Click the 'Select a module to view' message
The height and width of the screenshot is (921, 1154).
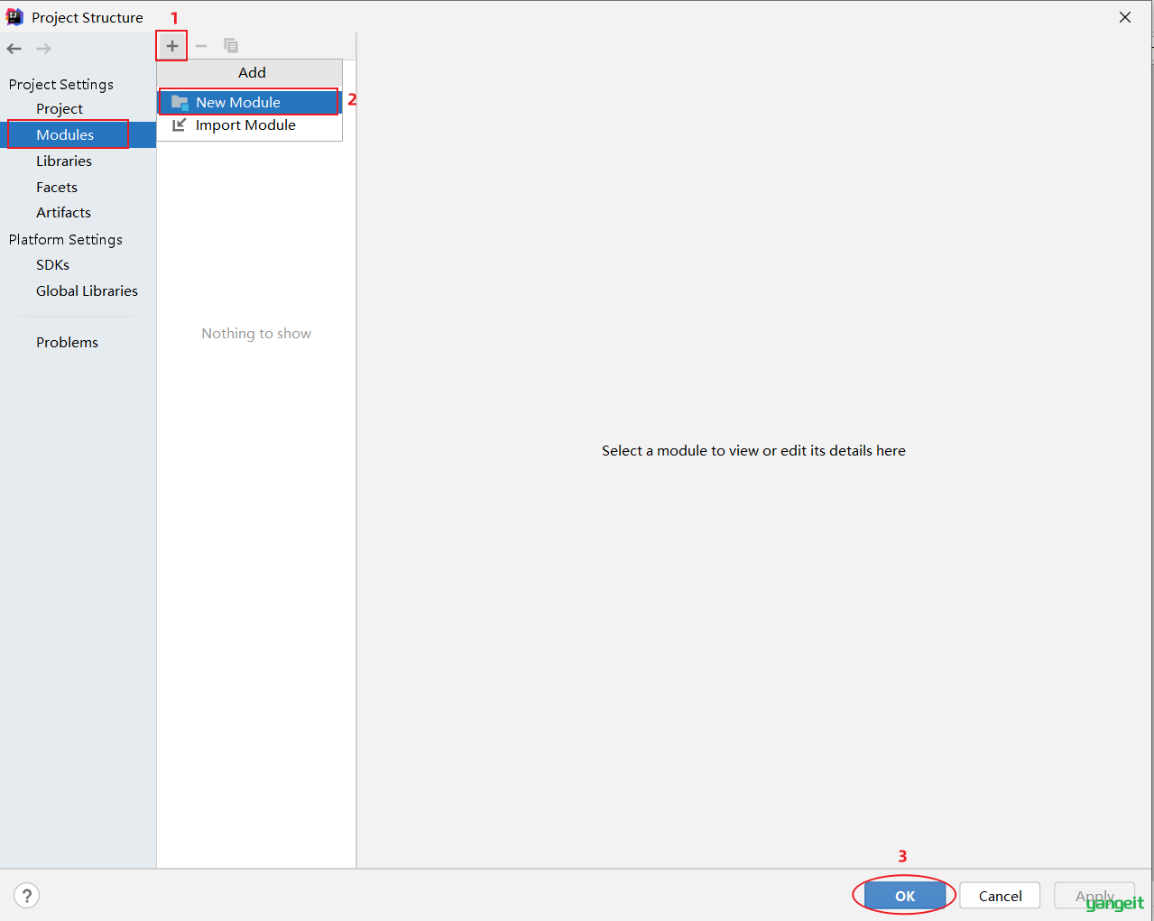point(753,450)
